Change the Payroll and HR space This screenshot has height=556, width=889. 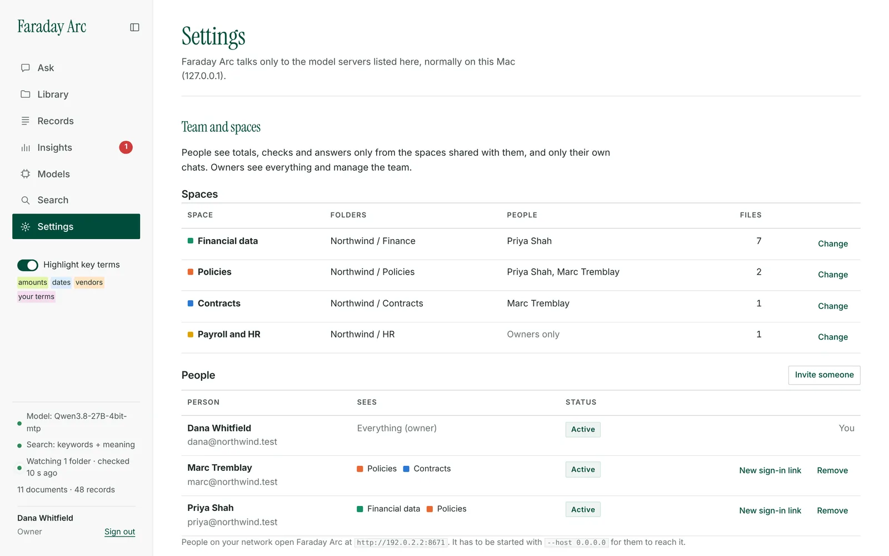(832, 337)
